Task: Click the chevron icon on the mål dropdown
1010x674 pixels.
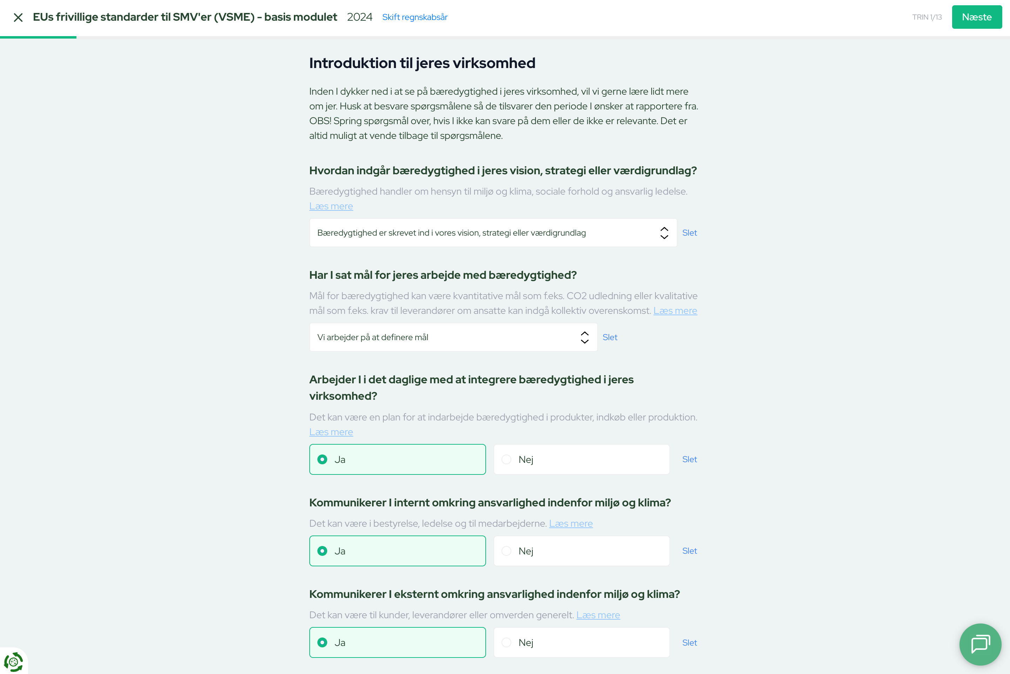Action: click(x=584, y=337)
